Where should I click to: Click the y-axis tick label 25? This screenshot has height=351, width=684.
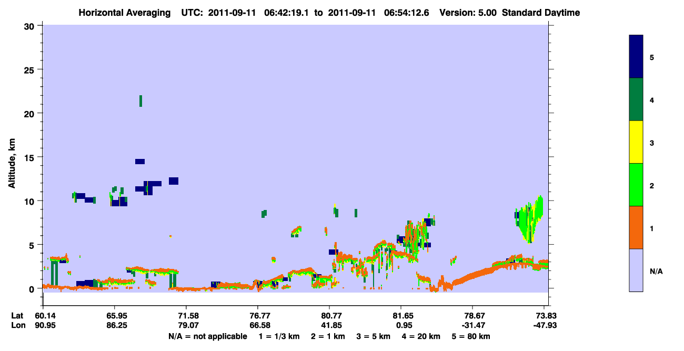[x=31, y=69]
